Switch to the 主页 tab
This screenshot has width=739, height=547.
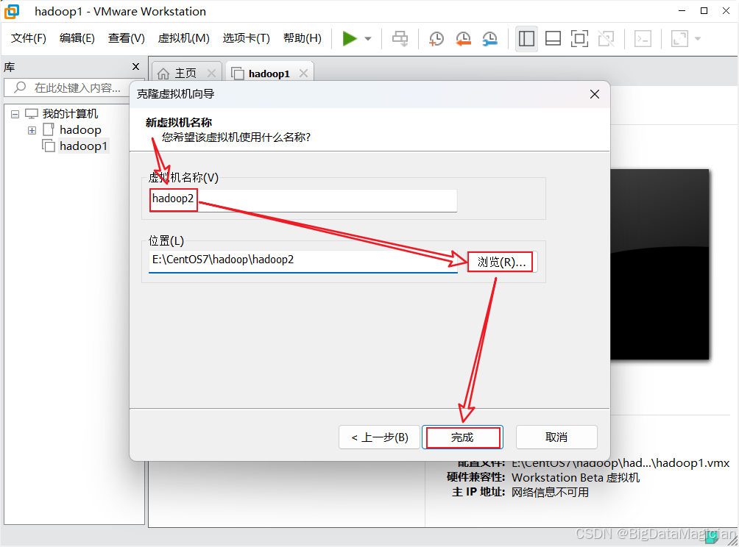point(185,74)
